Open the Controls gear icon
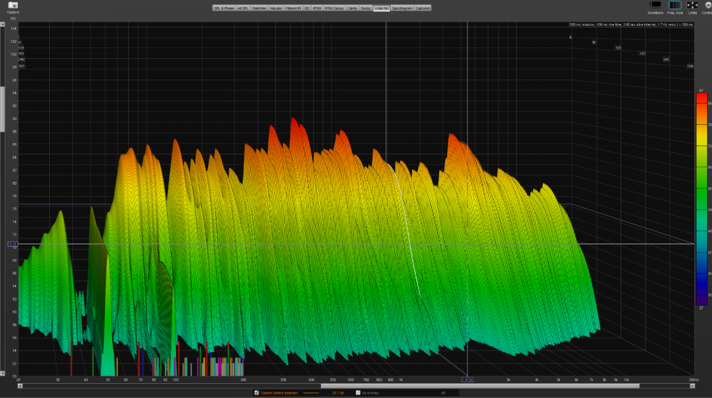The width and height of the screenshot is (712, 398). tap(707, 5)
